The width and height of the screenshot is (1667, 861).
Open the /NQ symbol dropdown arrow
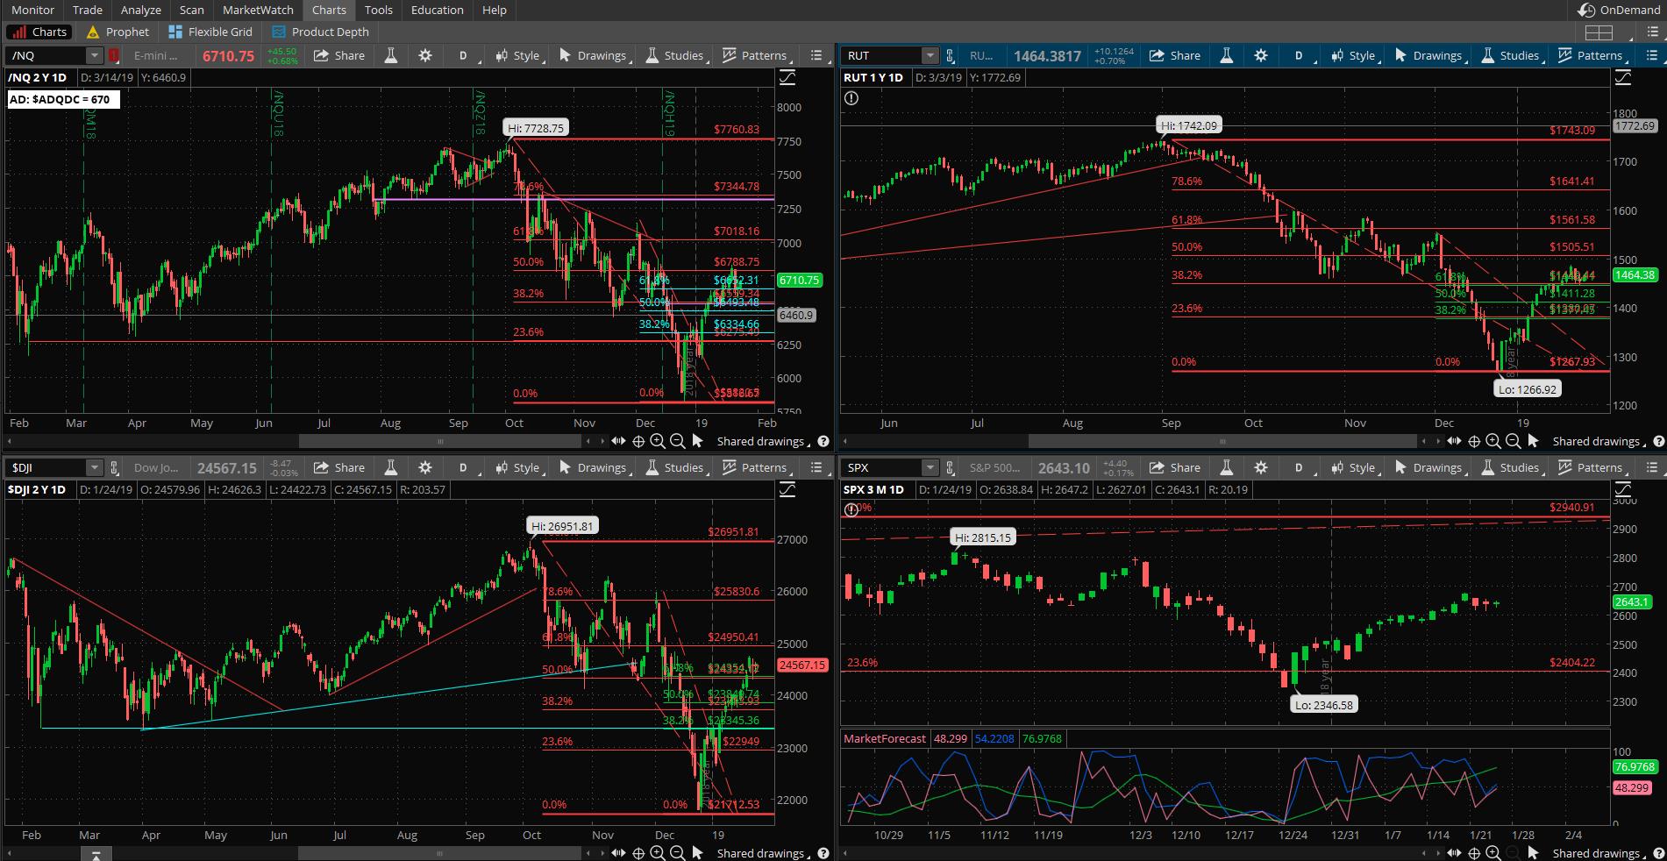click(x=95, y=55)
